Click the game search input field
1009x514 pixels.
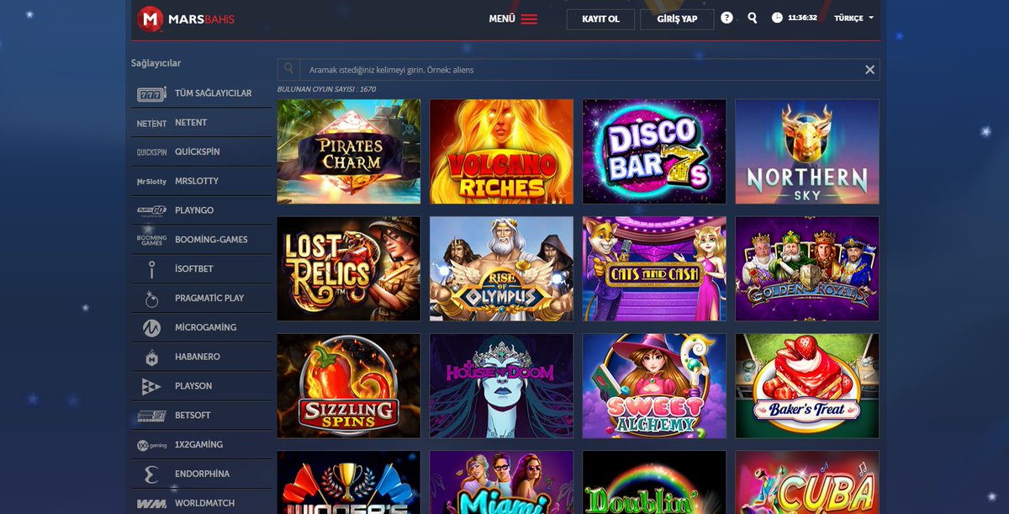(x=578, y=70)
